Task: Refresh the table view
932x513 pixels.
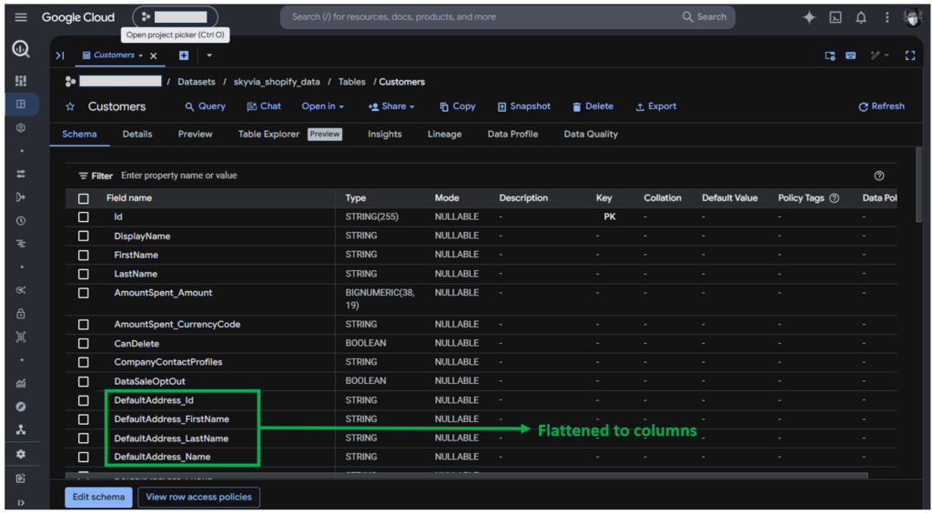Action: [881, 106]
